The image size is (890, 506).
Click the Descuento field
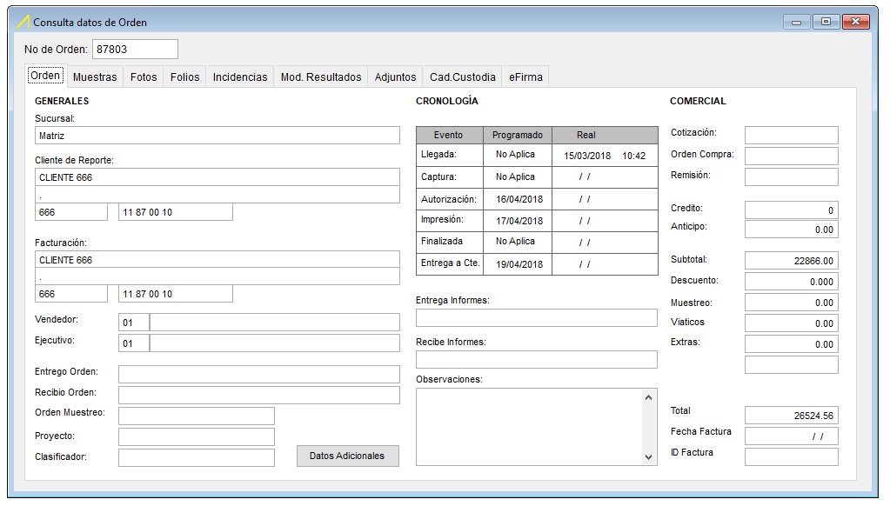pos(791,282)
